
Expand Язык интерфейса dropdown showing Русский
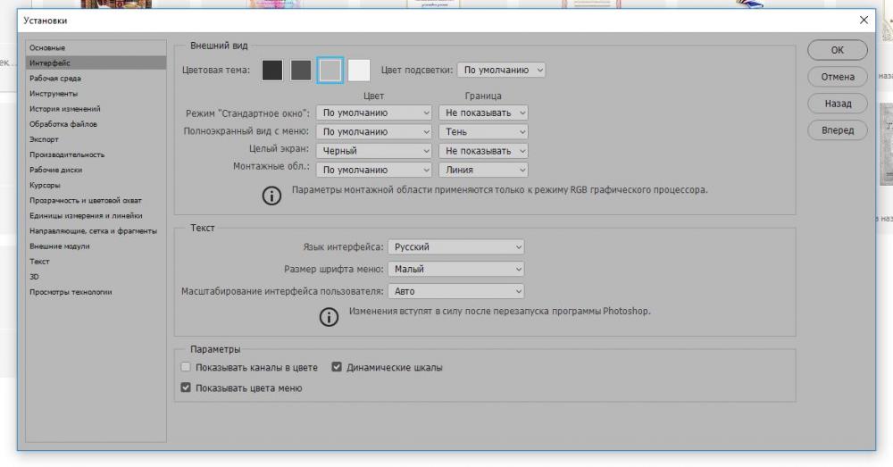[455, 246]
